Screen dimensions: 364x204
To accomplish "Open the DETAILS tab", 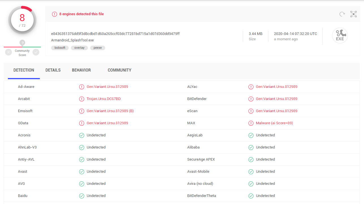I will 53,70.
